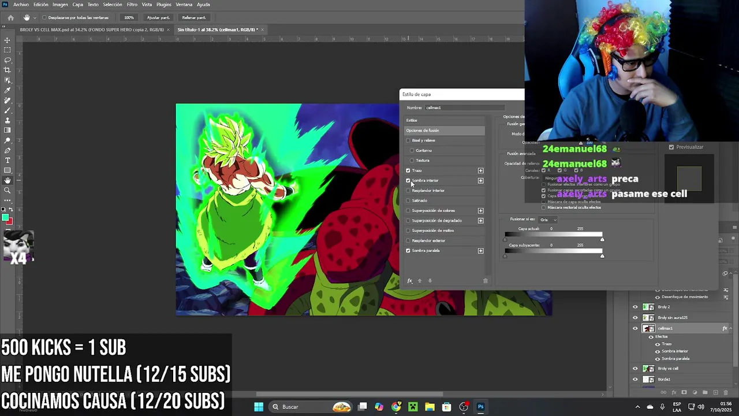This screenshot has height=416, width=739.
Task: Click the delete effect trash icon in dialog
Action: (485, 281)
